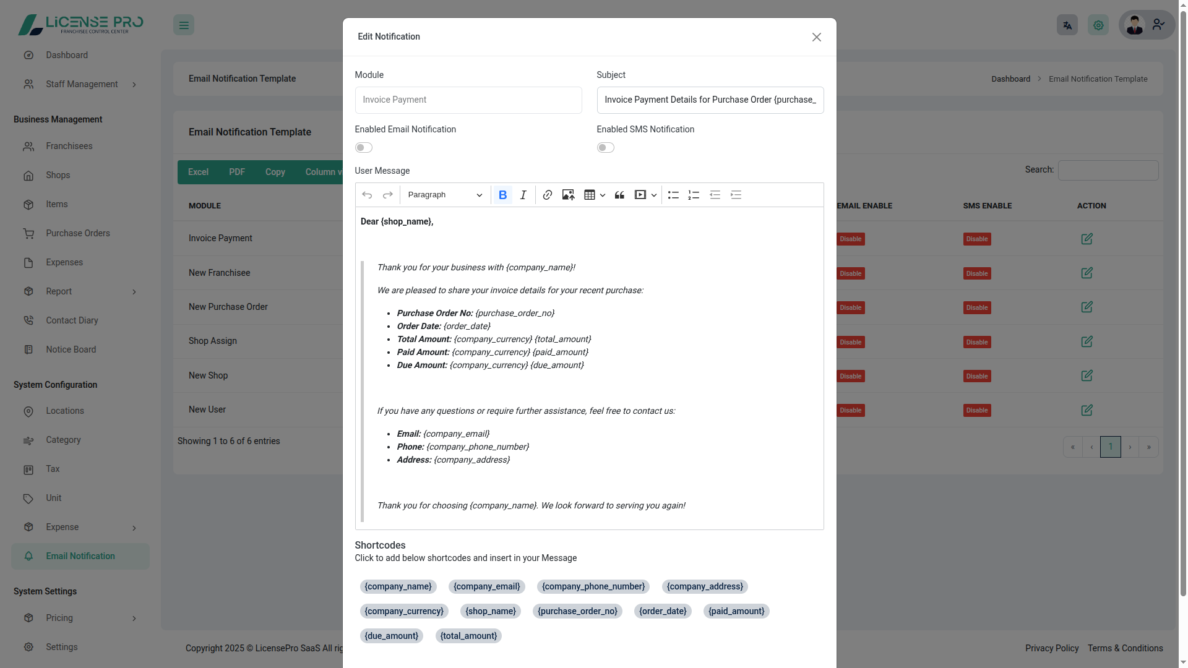
Task: Open the Paragraph heading dropdown
Action: coord(444,195)
